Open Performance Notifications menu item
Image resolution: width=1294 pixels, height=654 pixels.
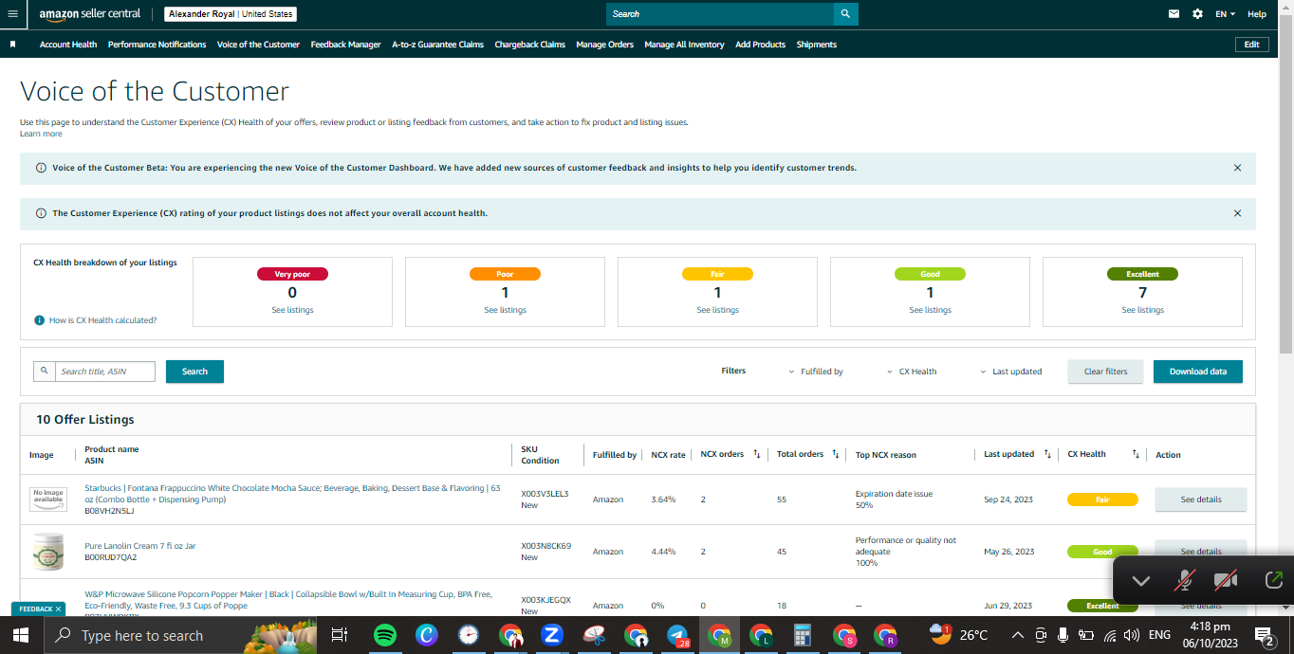(157, 45)
